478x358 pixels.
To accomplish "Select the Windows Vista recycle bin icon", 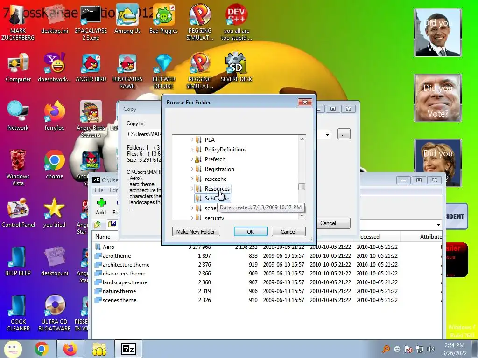I will point(18,168).
